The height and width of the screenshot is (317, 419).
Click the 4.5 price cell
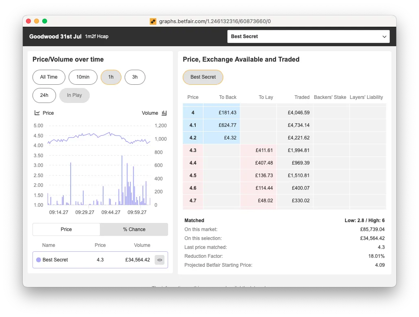pos(193,175)
